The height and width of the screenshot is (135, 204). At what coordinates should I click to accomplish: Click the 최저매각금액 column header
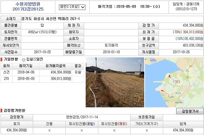pos(56,66)
